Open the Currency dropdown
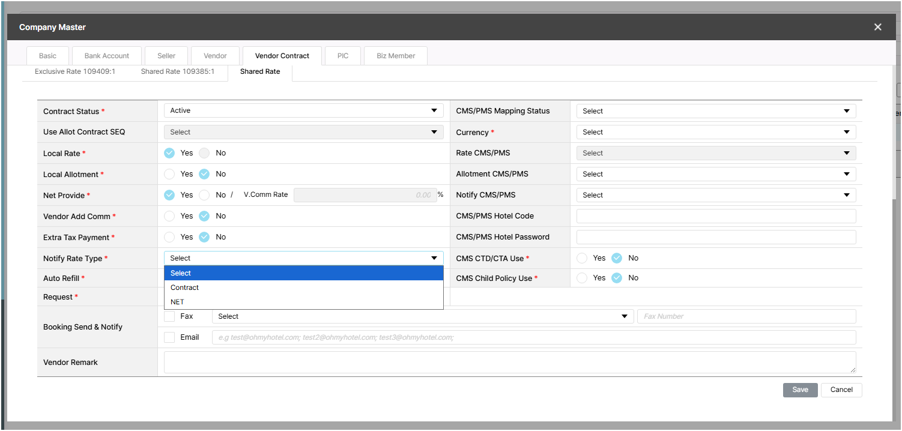 [716, 132]
